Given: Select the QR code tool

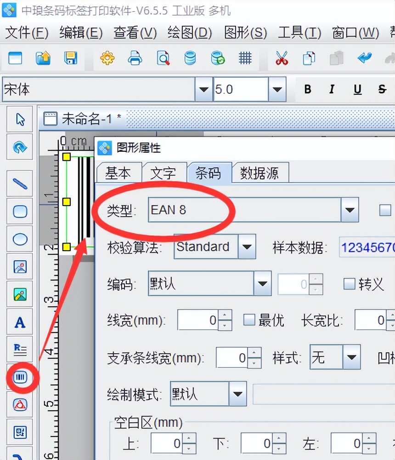Looking at the screenshot, I should pyautogui.click(x=19, y=432).
